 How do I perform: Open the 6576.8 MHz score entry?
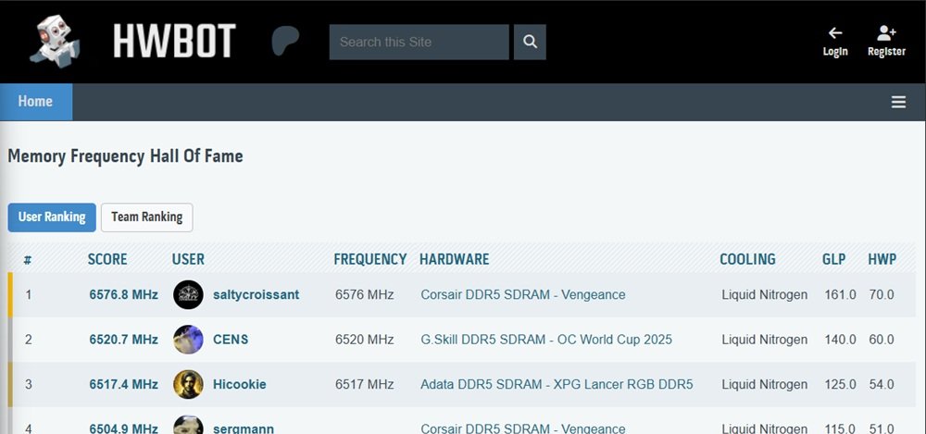[123, 294]
